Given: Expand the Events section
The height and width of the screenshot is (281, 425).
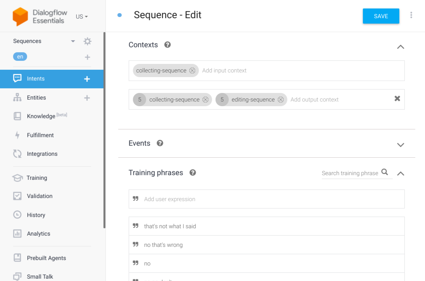Looking at the screenshot, I should click(401, 145).
